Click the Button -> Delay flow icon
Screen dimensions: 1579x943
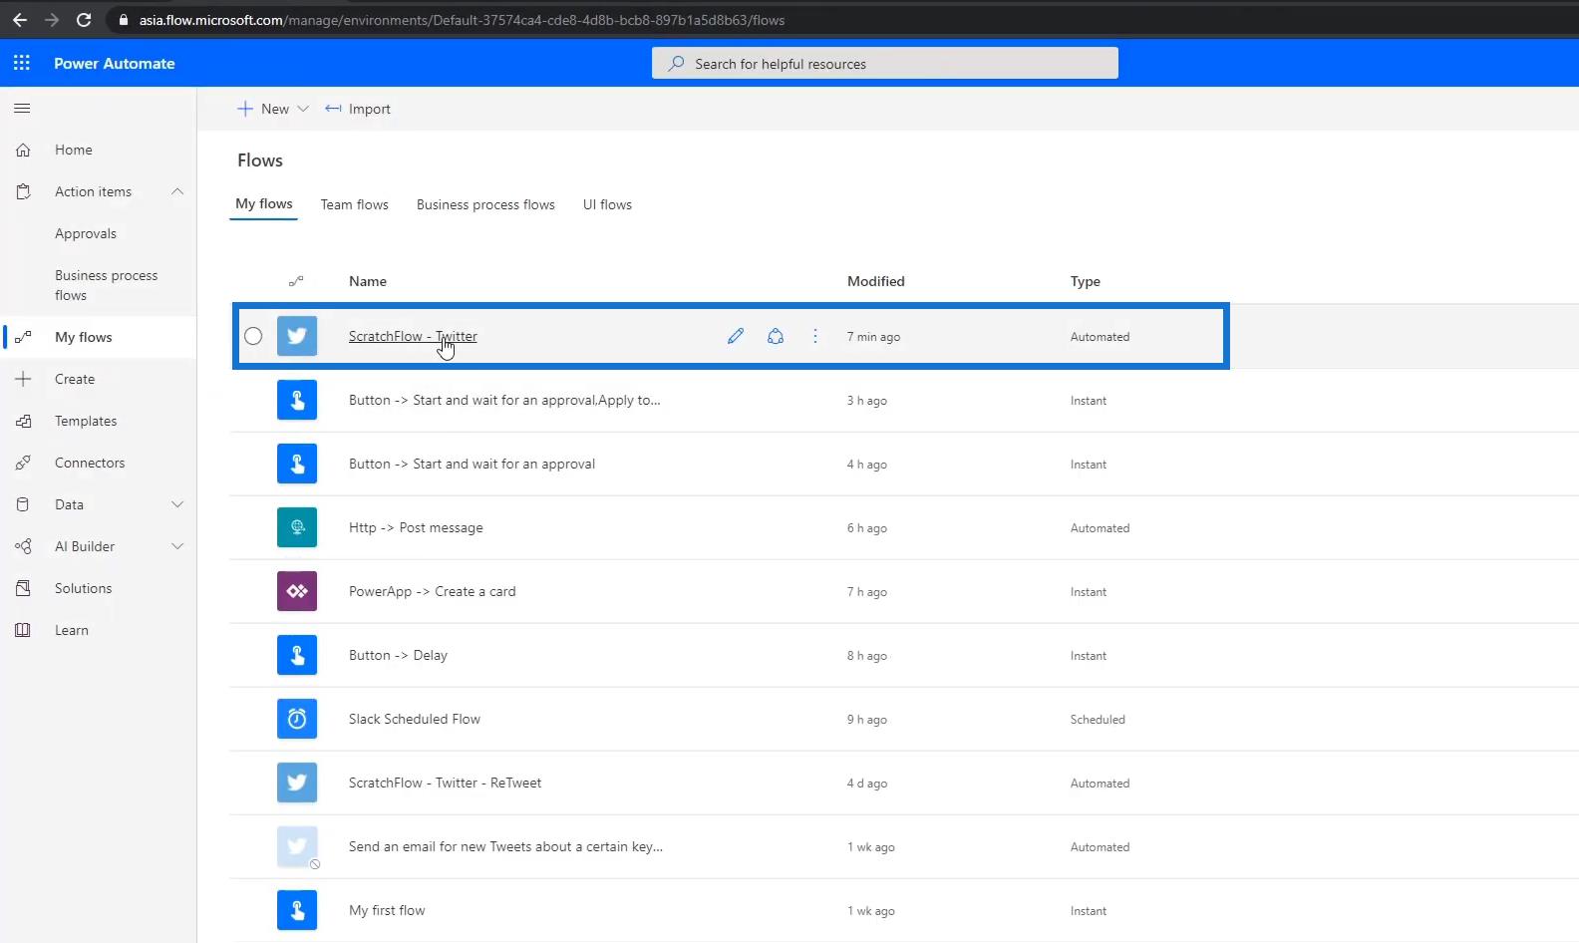click(x=297, y=655)
